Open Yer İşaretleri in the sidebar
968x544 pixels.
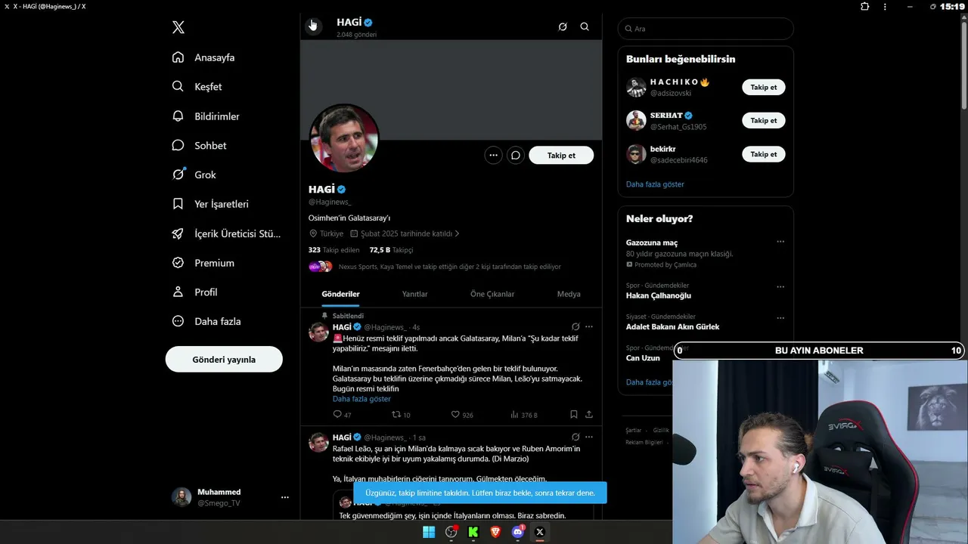(x=211, y=204)
